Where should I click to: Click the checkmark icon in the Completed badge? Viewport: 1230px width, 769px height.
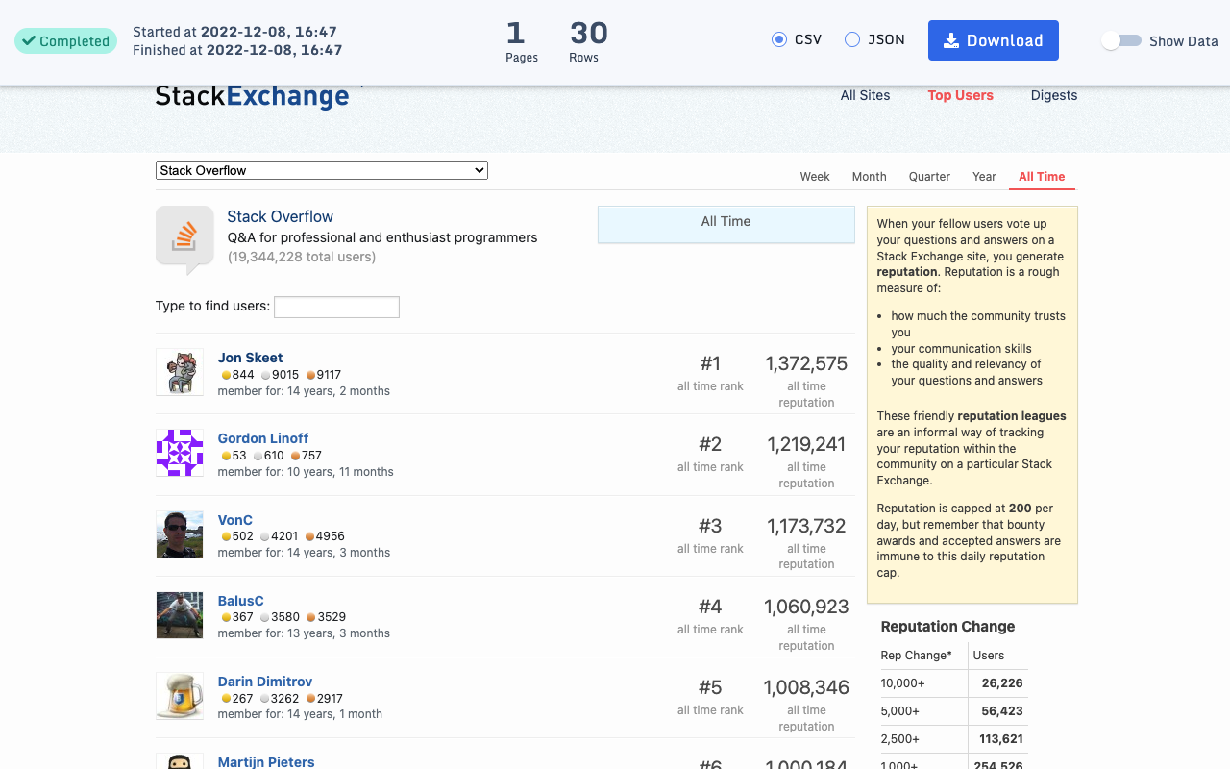coord(29,41)
